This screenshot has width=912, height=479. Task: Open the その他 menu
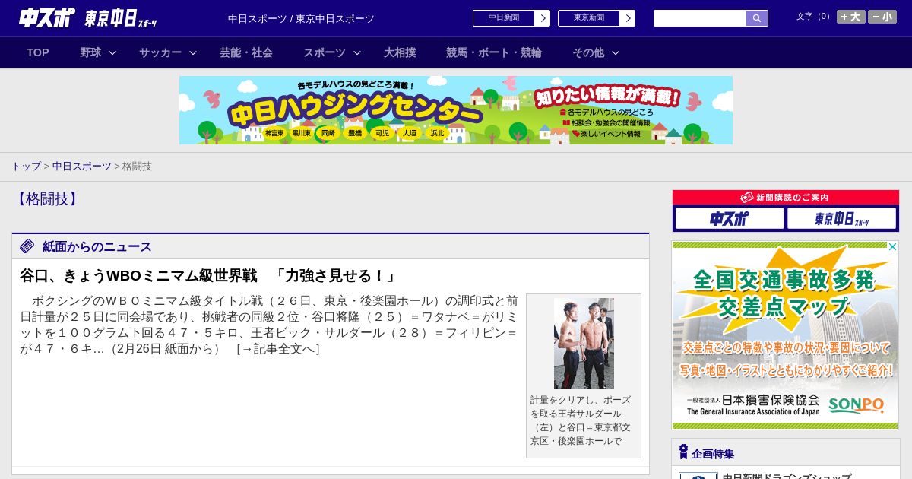(x=588, y=52)
